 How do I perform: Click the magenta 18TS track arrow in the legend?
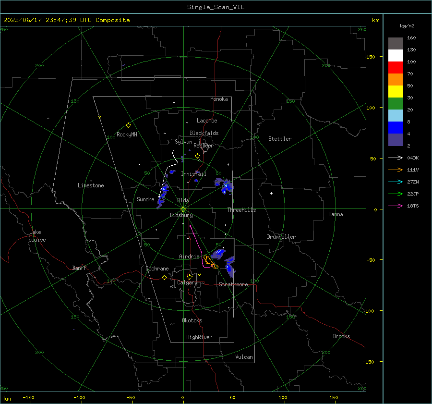tap(396, 206)
